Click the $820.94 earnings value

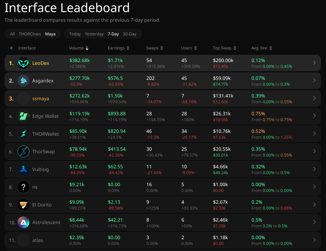pyautogui.click(x=117, y=131)
